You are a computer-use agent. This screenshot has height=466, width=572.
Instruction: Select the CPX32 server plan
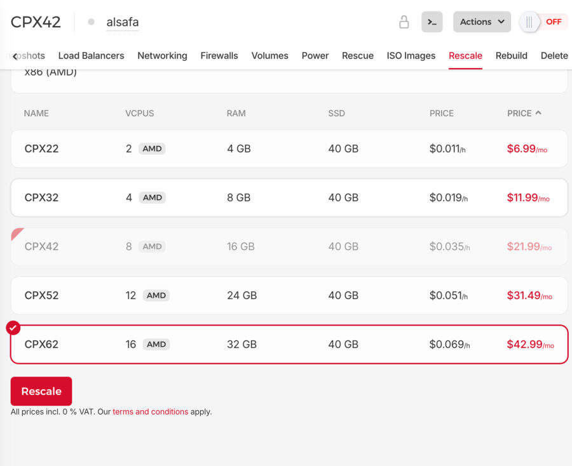[289, 197]
